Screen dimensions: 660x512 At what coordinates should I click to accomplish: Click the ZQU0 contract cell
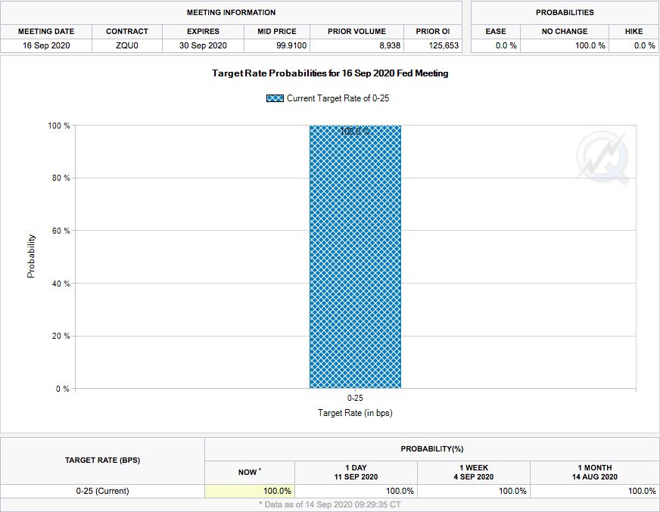click(127, 46)
